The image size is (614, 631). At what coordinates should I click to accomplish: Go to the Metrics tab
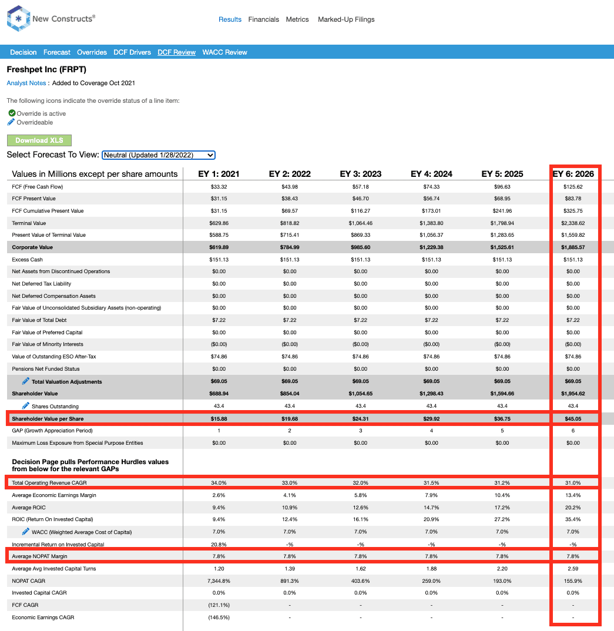[x=297, y=19]
